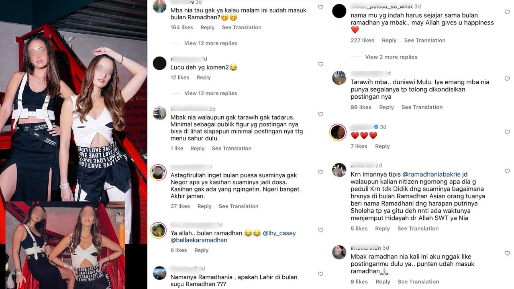Tap heart icon beside 'Tarawih mba.. duniawi Mulu' comment
The width and height of the screenshot is (514, 289).
(507, 79)
